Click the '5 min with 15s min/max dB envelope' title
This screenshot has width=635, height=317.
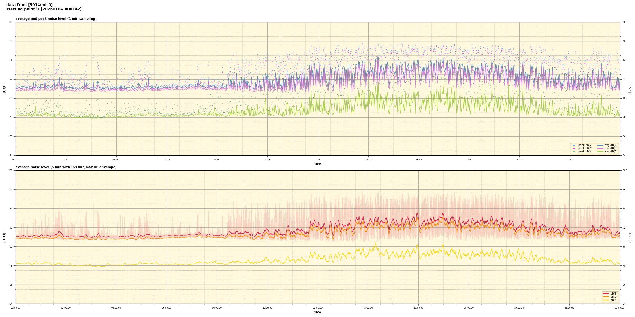(x=66, y=167)
